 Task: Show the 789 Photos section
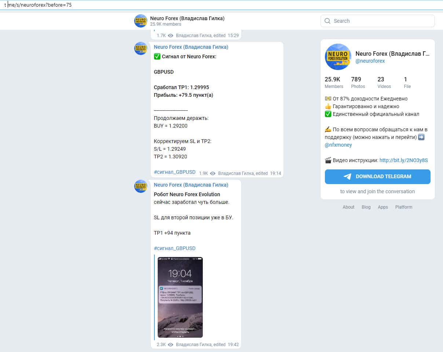(357, 82)
